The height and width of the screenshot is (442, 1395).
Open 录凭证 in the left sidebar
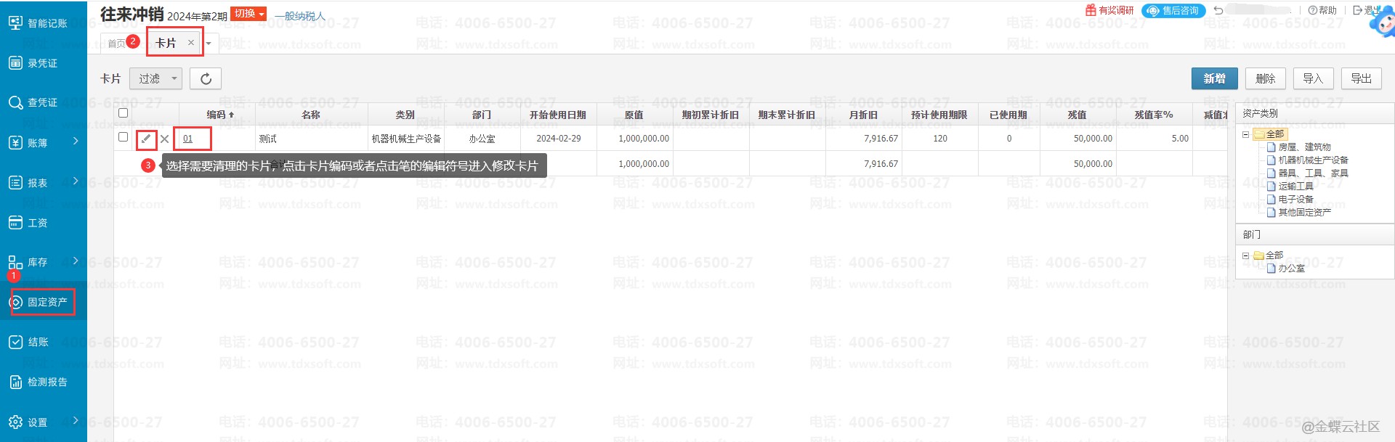42,63
